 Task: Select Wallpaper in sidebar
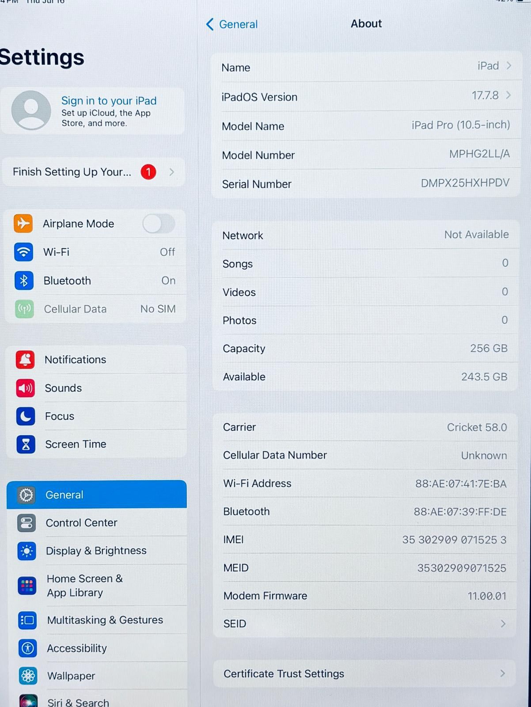(x=98, y=676)
